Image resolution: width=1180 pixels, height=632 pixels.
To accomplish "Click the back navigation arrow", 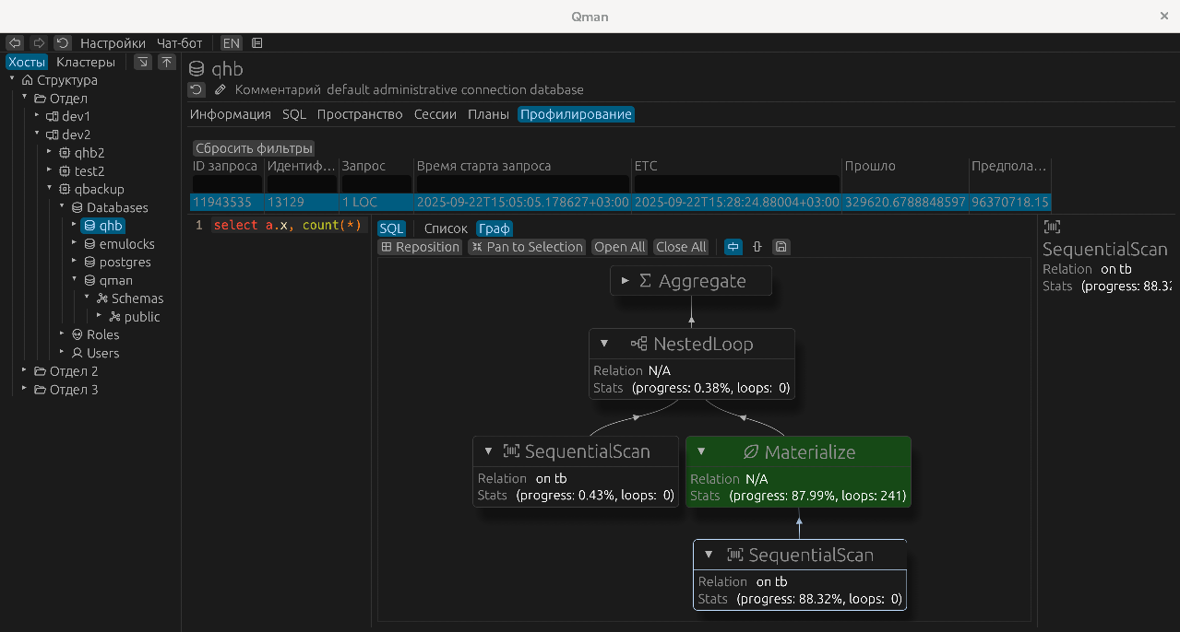I will tap(14, 42).
